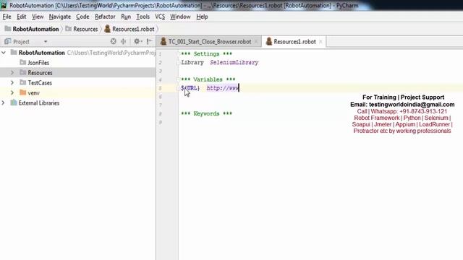Open the Code menu

[82, 17]
